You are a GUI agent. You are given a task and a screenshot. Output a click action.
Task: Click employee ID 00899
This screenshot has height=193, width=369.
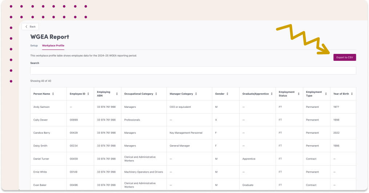[x=74, y=120]
